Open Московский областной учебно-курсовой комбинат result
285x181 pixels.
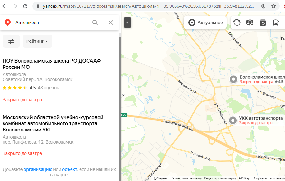tap(53, 124)
